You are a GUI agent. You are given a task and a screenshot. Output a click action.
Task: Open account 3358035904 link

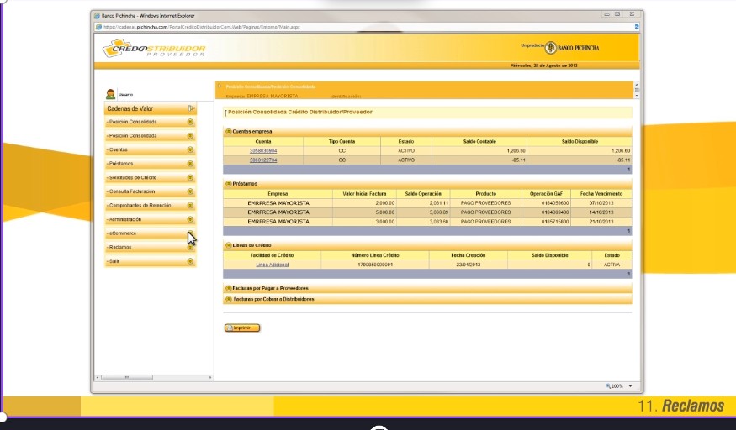(262, 151)
